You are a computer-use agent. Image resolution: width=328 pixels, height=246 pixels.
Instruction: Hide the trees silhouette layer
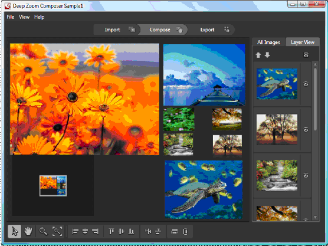(x=306, y=130)
